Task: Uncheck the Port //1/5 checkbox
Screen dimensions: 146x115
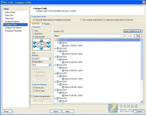Action: coord(58,73)
